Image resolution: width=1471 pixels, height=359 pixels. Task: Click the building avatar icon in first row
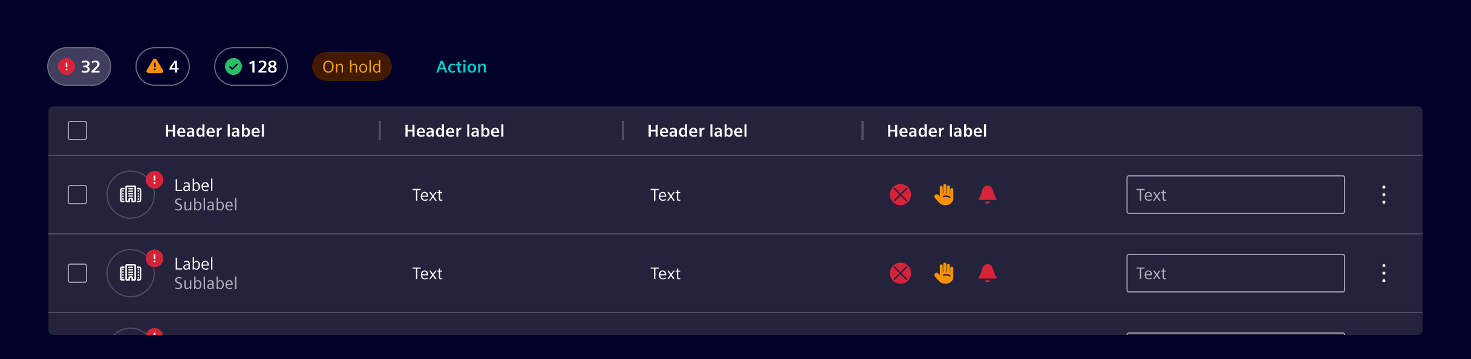pyautogui.click(x=131, y=195)
